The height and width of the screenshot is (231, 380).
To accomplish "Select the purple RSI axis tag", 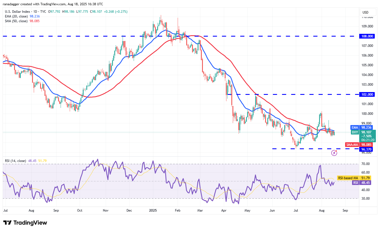I will coord(355,182).
